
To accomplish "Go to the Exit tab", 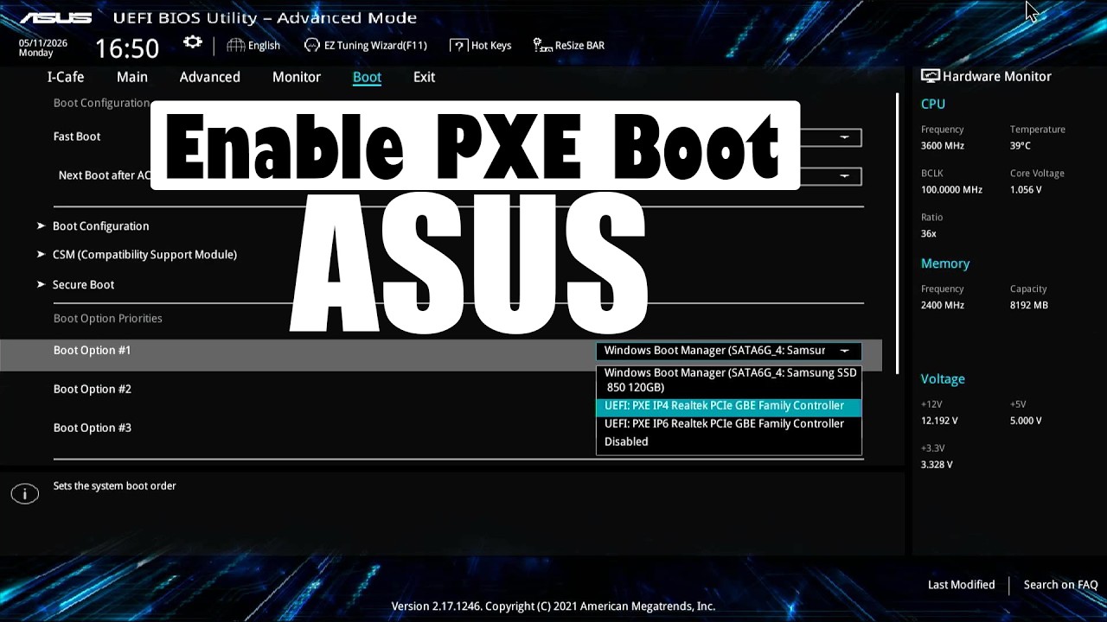I will 424,77.
